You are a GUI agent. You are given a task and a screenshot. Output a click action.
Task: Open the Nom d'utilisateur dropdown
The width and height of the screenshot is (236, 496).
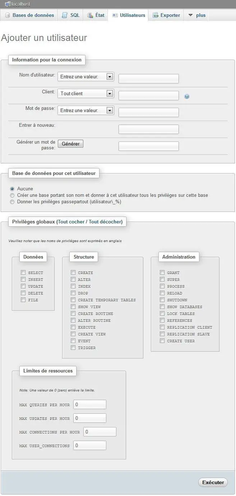[86, 77]
